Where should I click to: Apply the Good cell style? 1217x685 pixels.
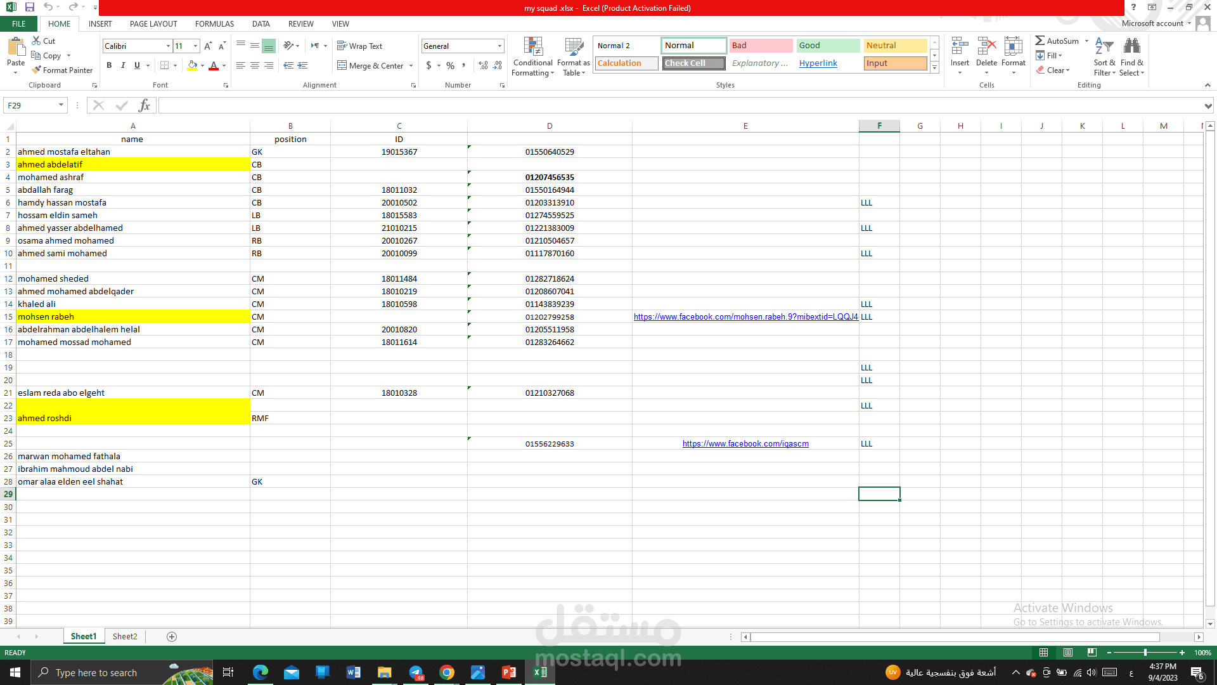point(828,46)
